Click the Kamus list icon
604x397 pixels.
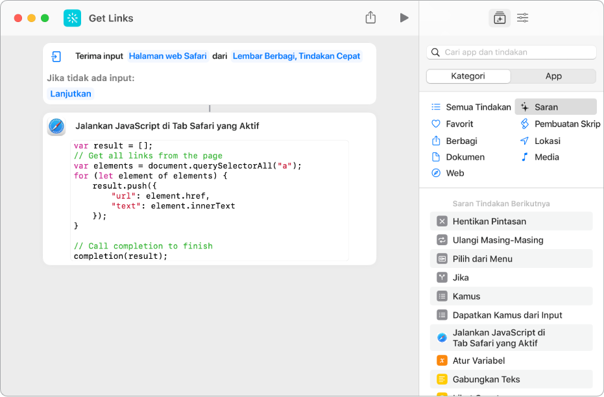(442, 296)
